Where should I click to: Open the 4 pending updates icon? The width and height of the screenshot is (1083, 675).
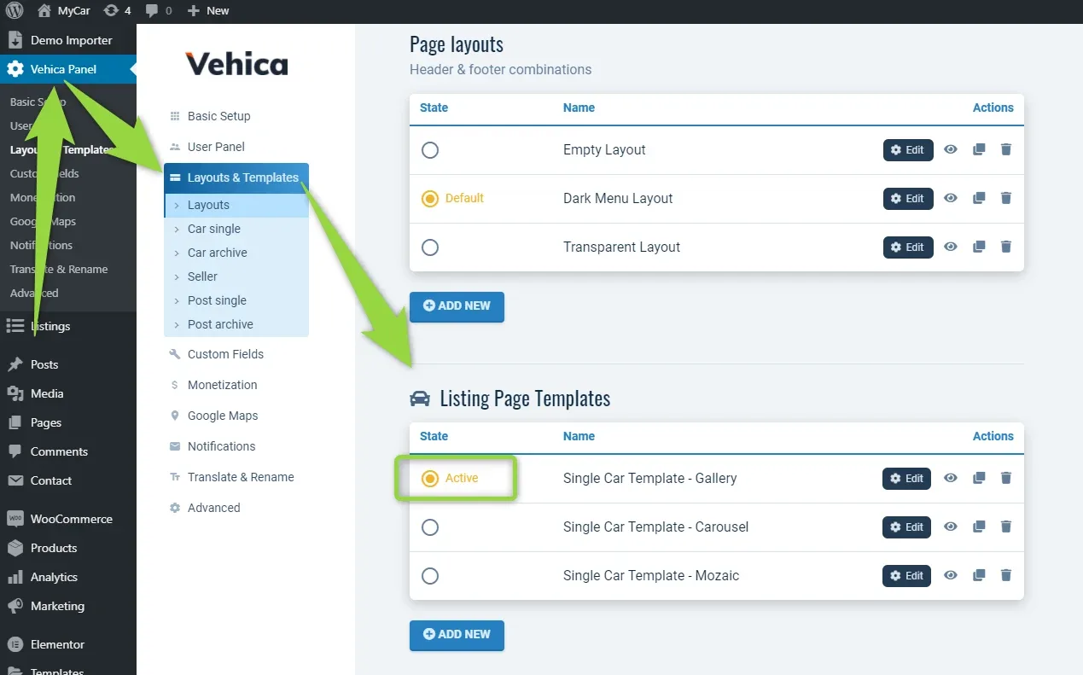(117, 11)
